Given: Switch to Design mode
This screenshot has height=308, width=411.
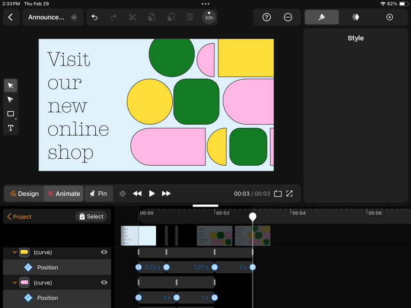Looking at the screenshot, I should point(24,194).
